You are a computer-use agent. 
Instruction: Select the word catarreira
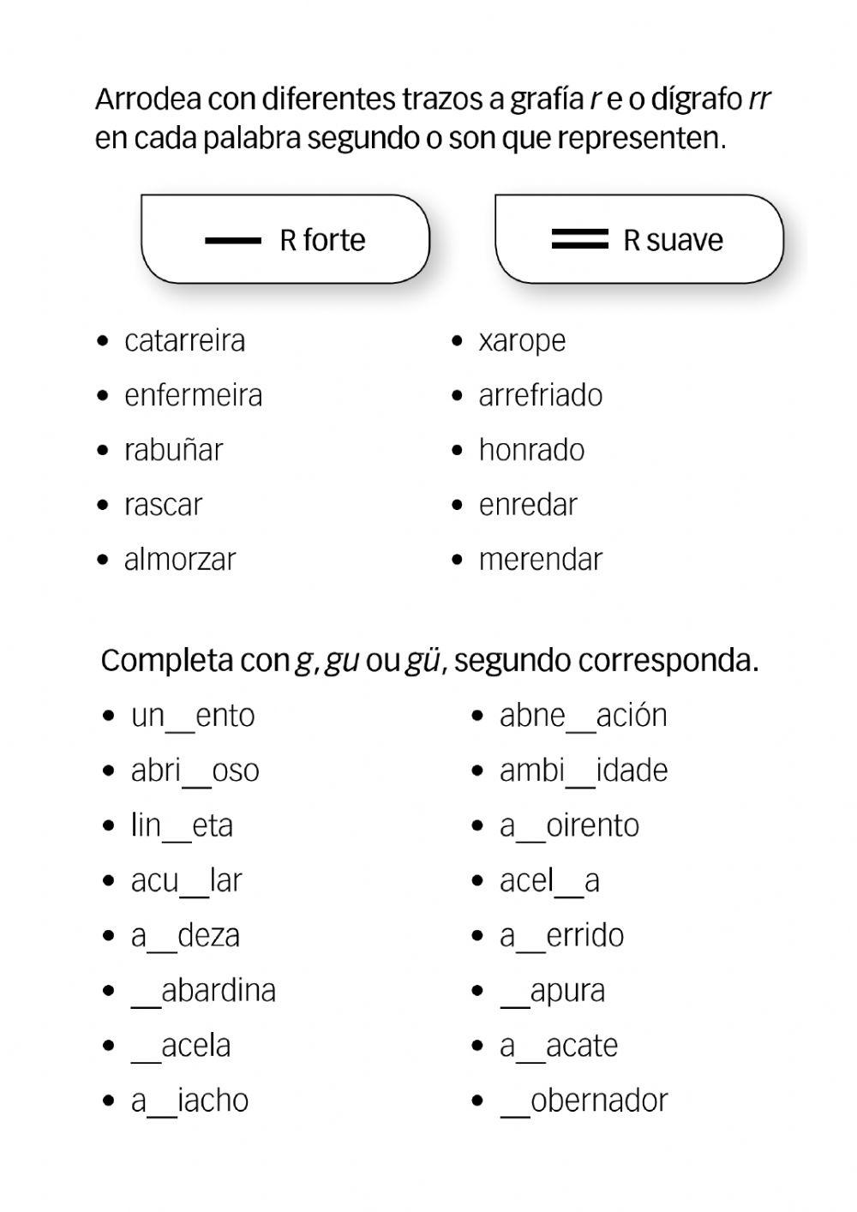pyautogui.click(x=184, y=340)
